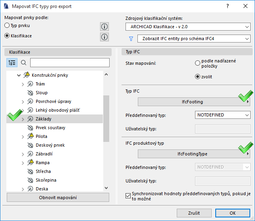Image resolution: width=255 pixels, height=221 pixels.
Task: Select Povrchové úpravy tree item
Action: coord(53,101)
